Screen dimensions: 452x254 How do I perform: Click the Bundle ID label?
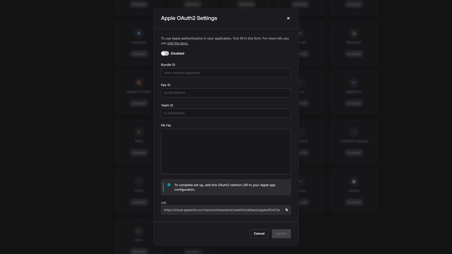tap(168, 65)
